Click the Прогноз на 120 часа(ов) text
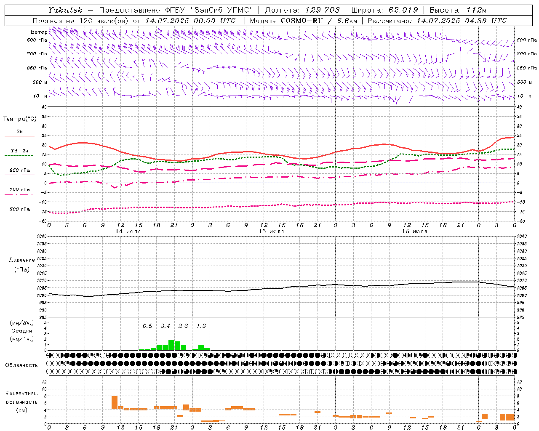The height and width of the screenshot is (431, 539). click(80, 21)
